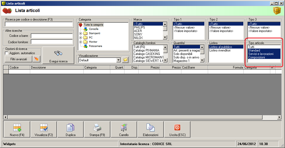This screenshot has width=285, height=148.
Task: Sort by the Codice column header
Action: click(x=19, y=67)
